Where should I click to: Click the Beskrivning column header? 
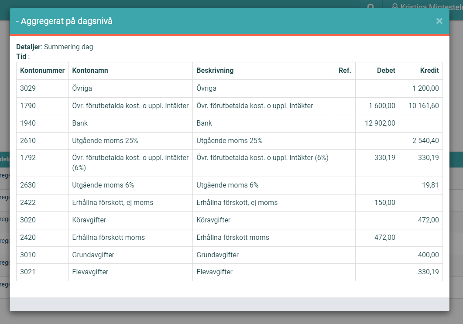pos(215,71)
